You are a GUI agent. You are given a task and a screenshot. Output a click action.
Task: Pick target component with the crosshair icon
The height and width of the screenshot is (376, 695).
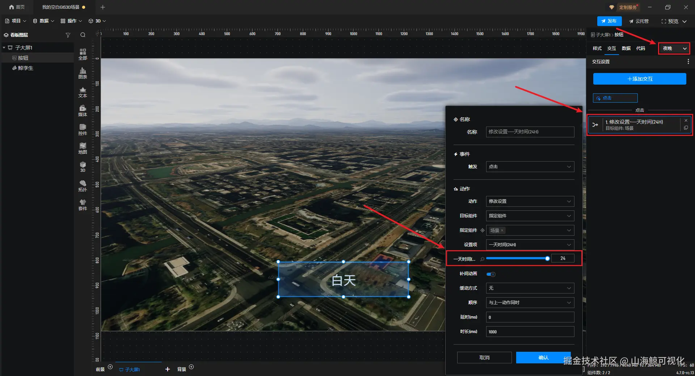pos(483,230)
